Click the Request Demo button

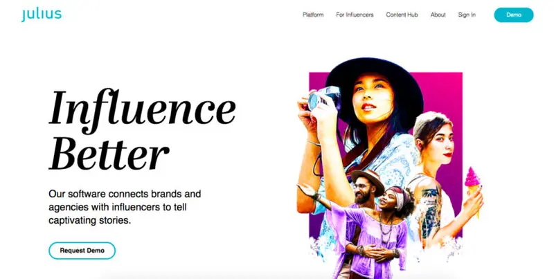click(82, 251)
